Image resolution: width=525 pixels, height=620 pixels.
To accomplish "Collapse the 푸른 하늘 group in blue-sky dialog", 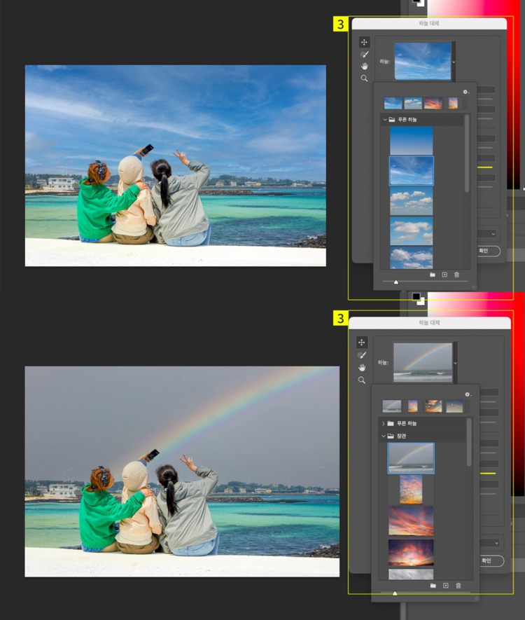I will [x=385, y=119].
